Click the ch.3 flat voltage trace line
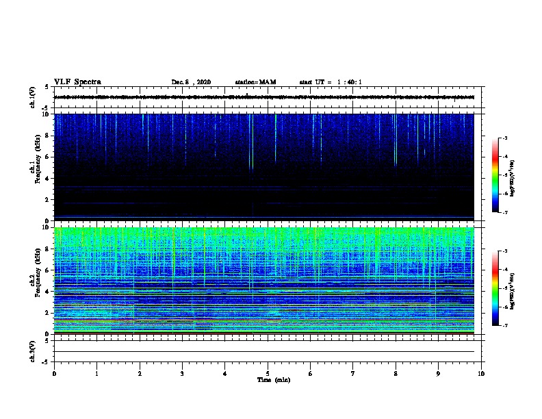 pyautogui.click(x=264, y=352)
